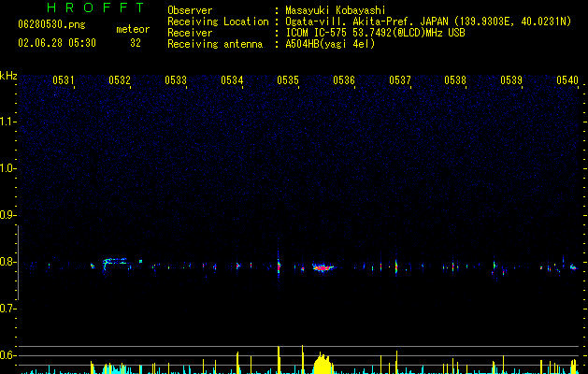Click the 0539 time marker

[511, 80]
